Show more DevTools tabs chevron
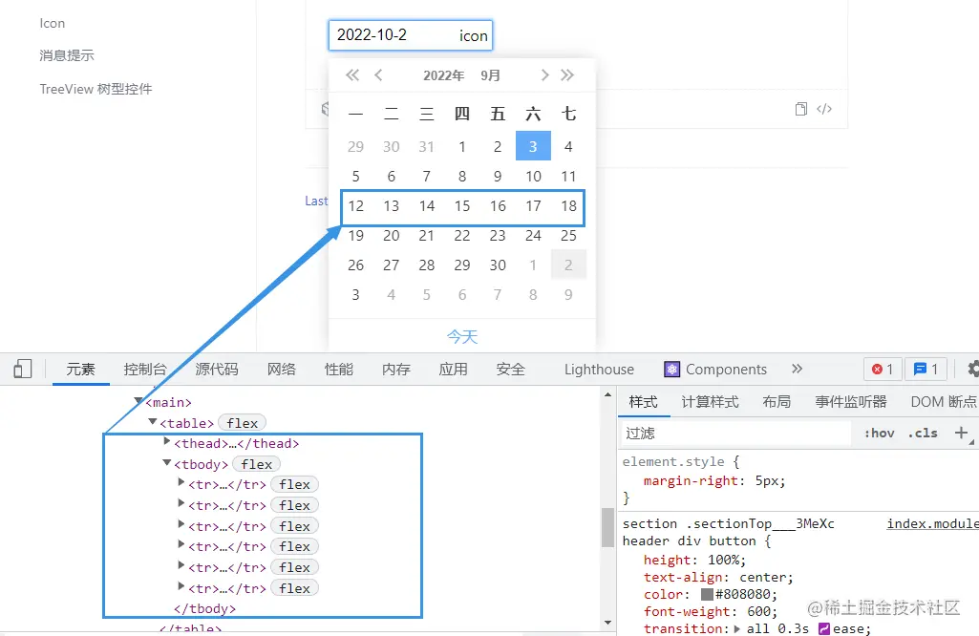 point(797,369)
